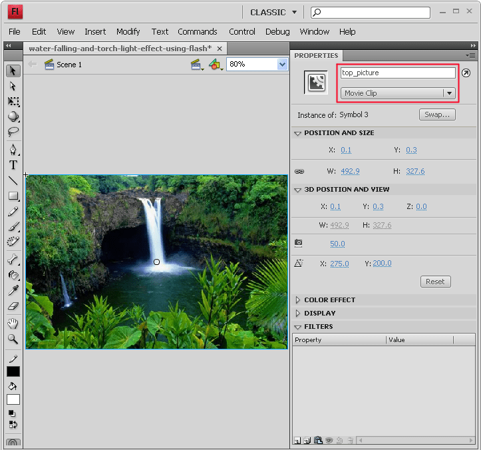Screen dimensions: 481x450
Task: Open the Window menu
Action: pos(315,31)
